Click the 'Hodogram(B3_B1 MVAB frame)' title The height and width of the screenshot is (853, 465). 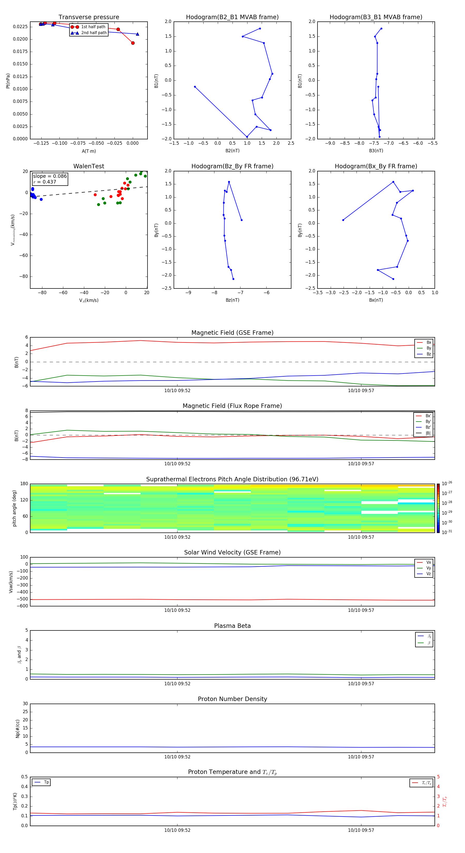(x=376, y=17)
